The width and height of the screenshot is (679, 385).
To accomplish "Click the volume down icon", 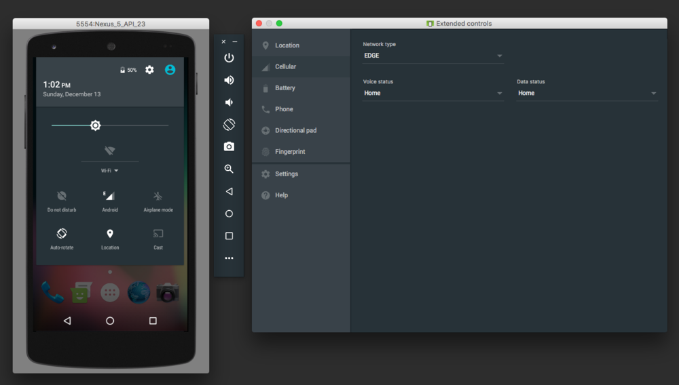I will click(229, 102).
